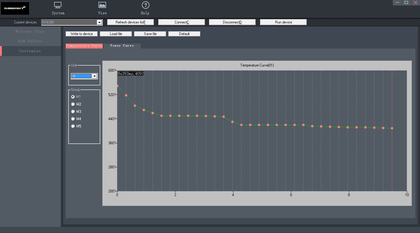This screenshot has height=233, width=420.
Task: Open the ROM Update page
Action: coord(30,41)
